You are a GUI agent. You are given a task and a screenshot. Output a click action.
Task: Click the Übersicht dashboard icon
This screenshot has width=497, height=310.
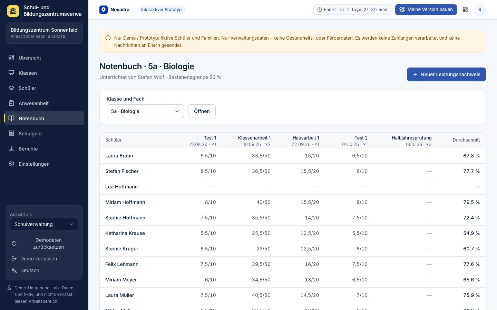11,58
